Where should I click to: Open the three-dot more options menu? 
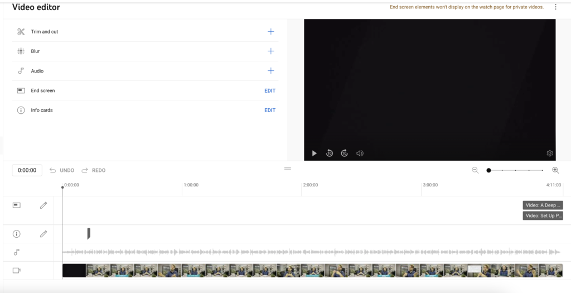[555, 7]
